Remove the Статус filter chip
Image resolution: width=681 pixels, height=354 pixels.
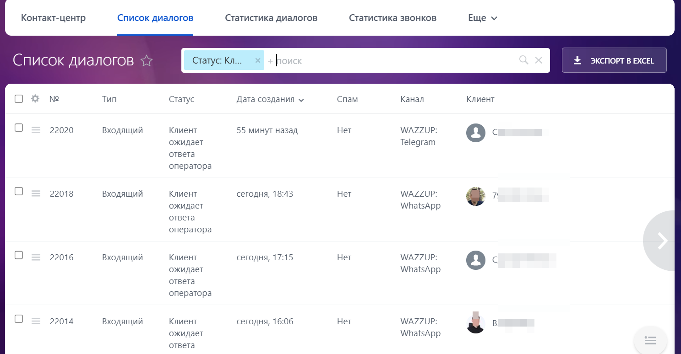[x=257, y=60]
